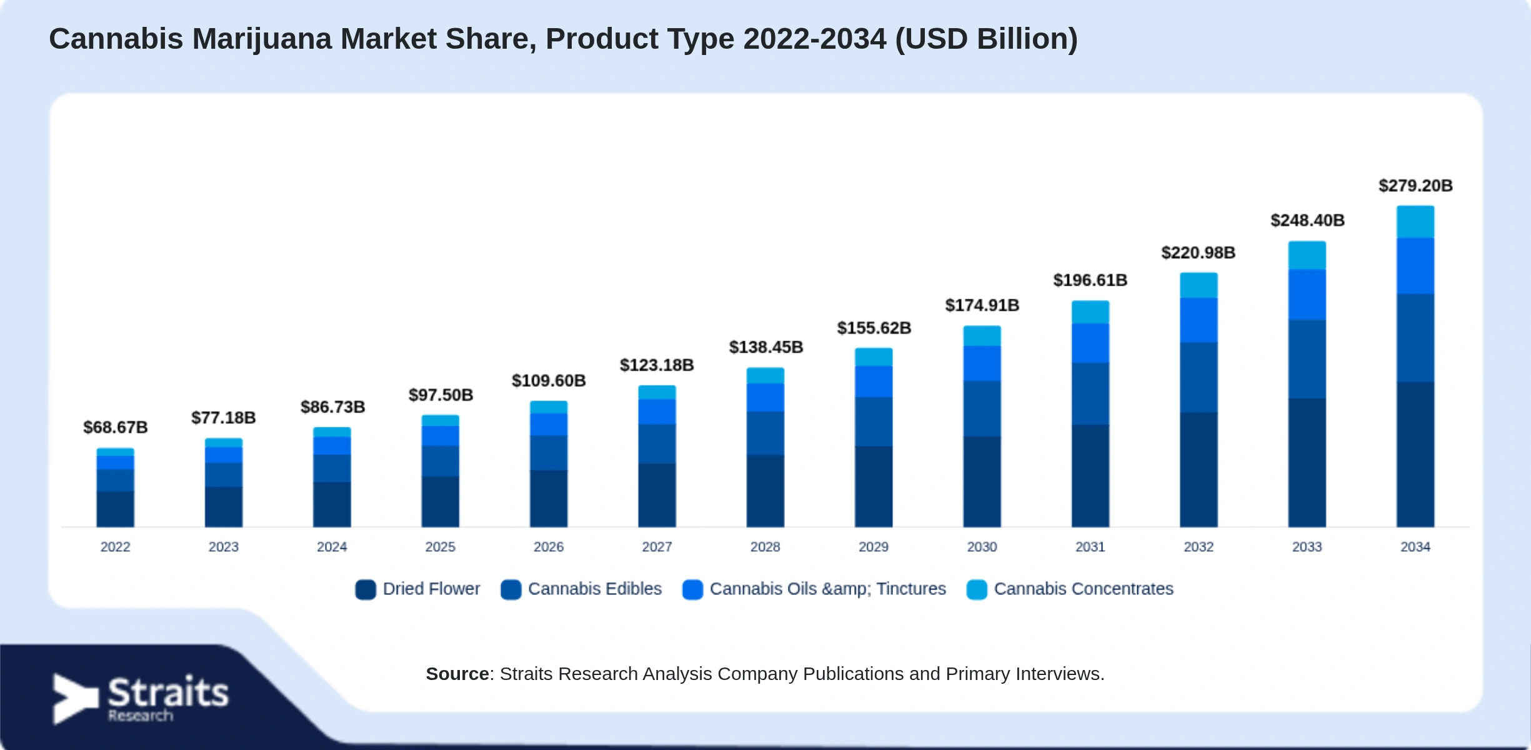Click the Concentrates segment of 2031 bar
The image size is (1531, 750).
(x=1090, y=312)
